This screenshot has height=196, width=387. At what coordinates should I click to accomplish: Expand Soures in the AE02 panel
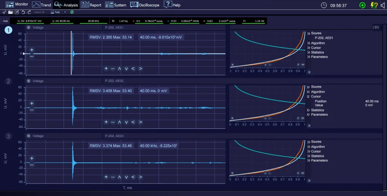coord(314,87)
